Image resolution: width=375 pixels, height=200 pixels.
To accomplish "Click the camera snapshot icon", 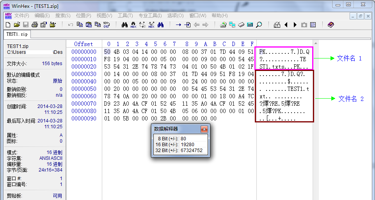I will (304, 25).
